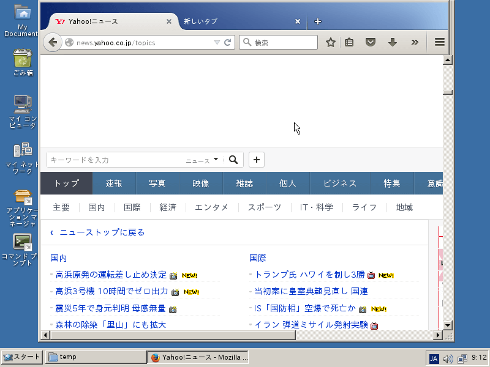Open the ライフ category link

[364, 207]
